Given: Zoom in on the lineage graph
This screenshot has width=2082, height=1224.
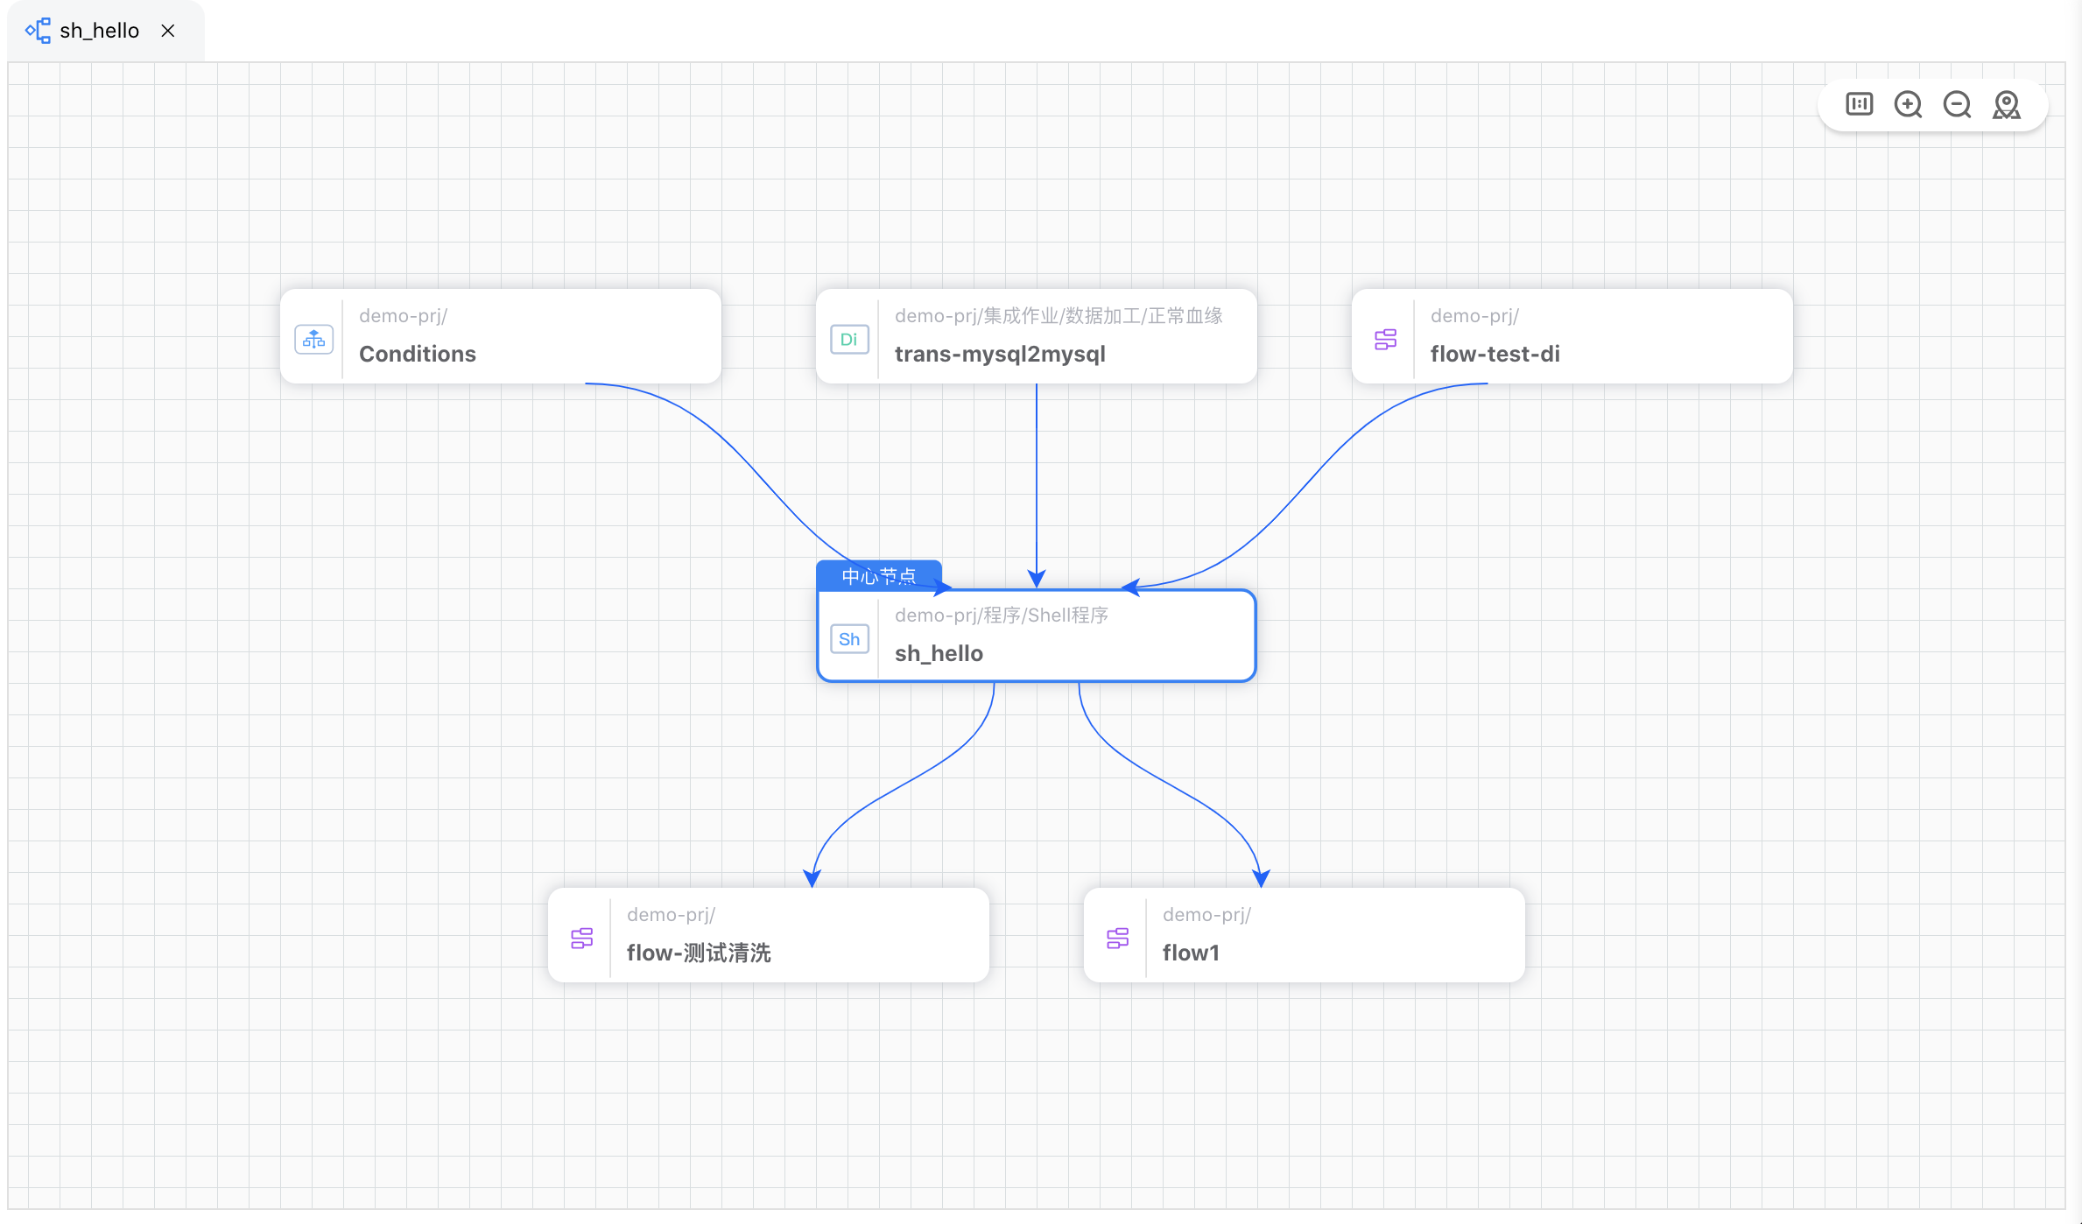Looking at the screenshot, I should 1908,104.
